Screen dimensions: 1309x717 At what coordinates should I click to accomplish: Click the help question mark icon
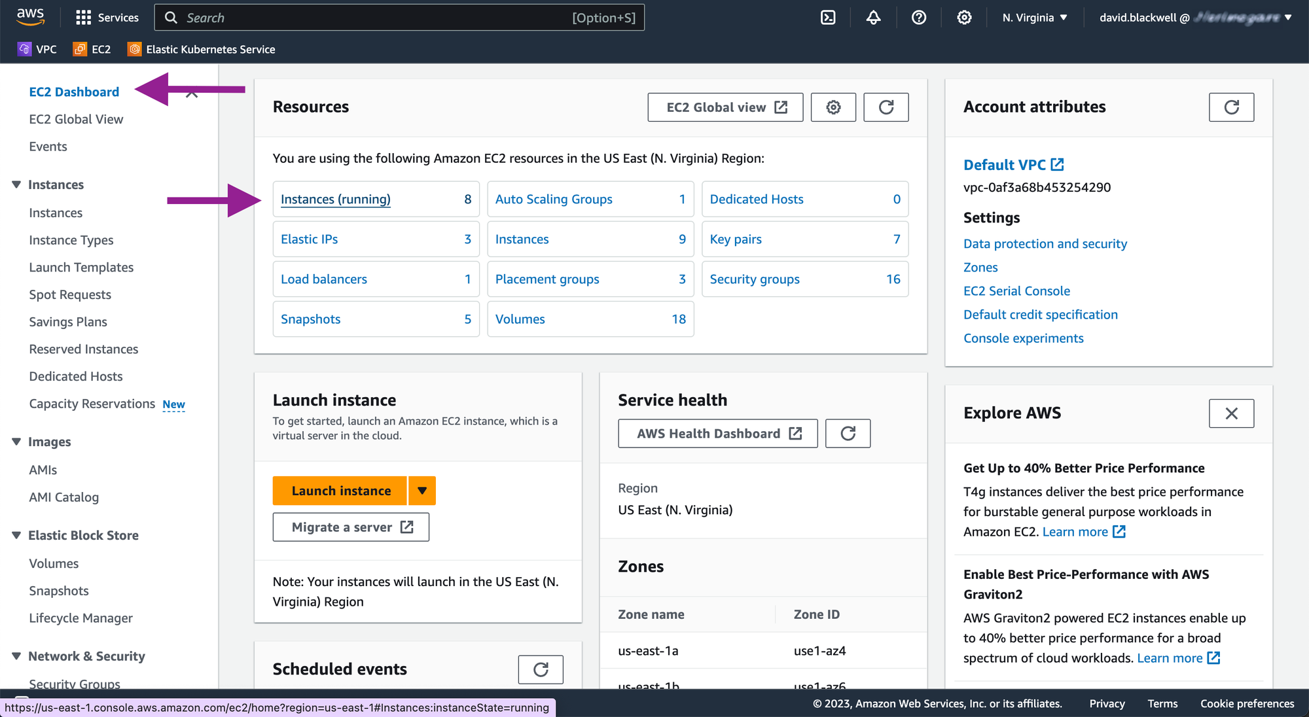919,18
